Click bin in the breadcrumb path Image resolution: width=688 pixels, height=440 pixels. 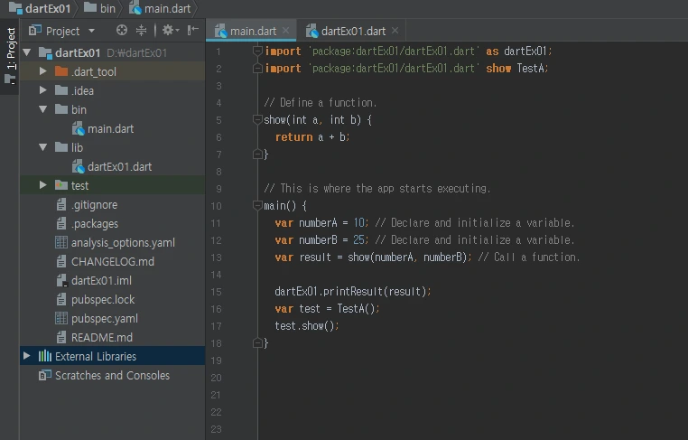(107, 8)
